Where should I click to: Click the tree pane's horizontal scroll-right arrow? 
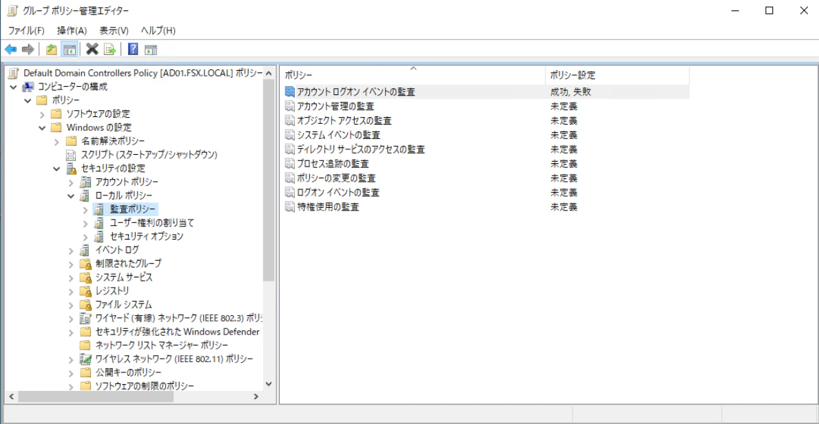click(x=256, y=397)
